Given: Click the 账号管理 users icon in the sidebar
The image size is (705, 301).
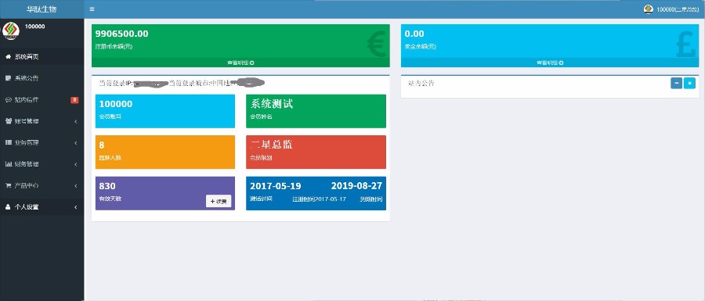Looking at the screenshot, I should (8, 121).
